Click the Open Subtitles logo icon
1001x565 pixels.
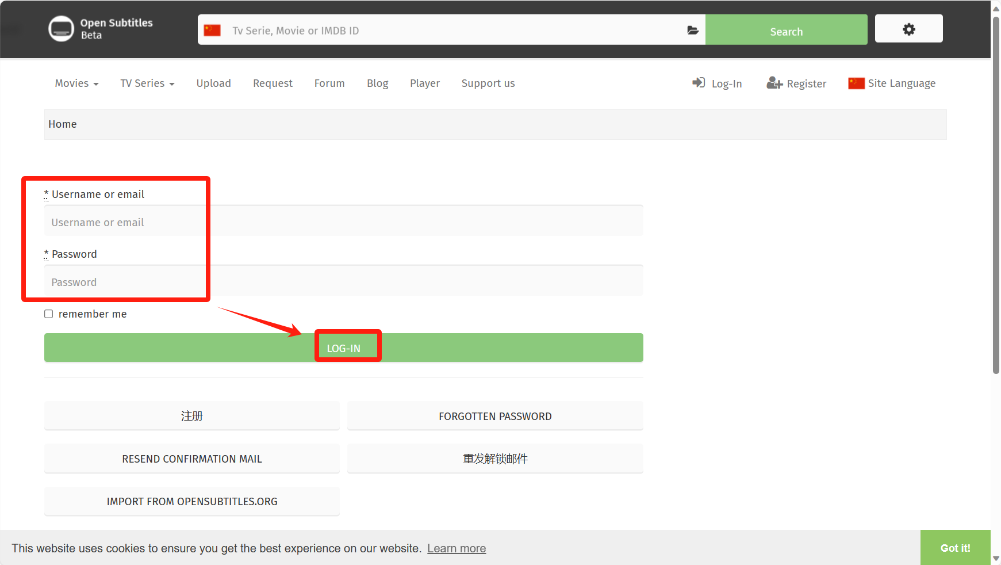[61, 29]
